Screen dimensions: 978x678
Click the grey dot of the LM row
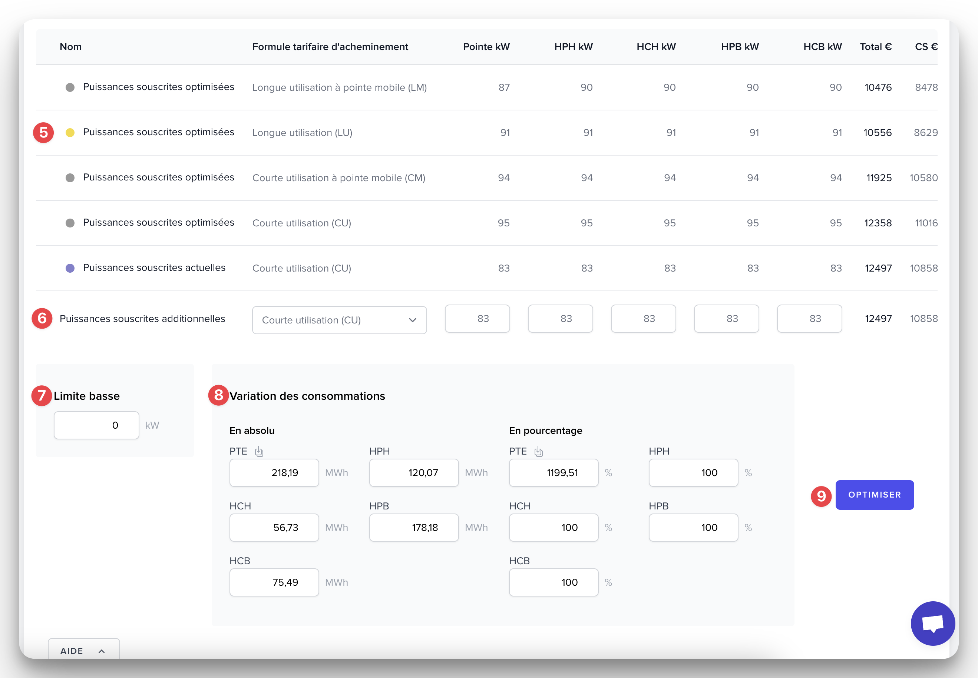click(x=70, y=87)
